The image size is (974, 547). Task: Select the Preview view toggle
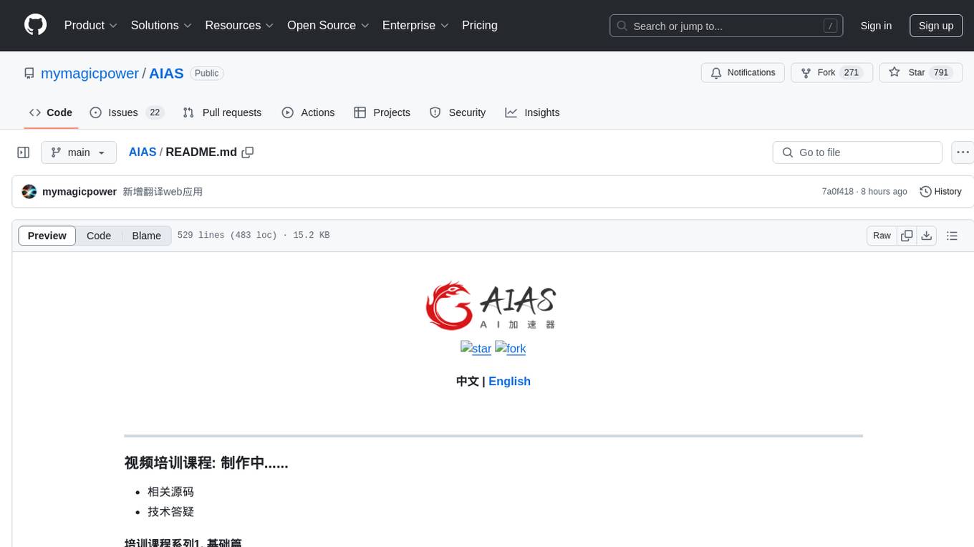tap(47, 236)
